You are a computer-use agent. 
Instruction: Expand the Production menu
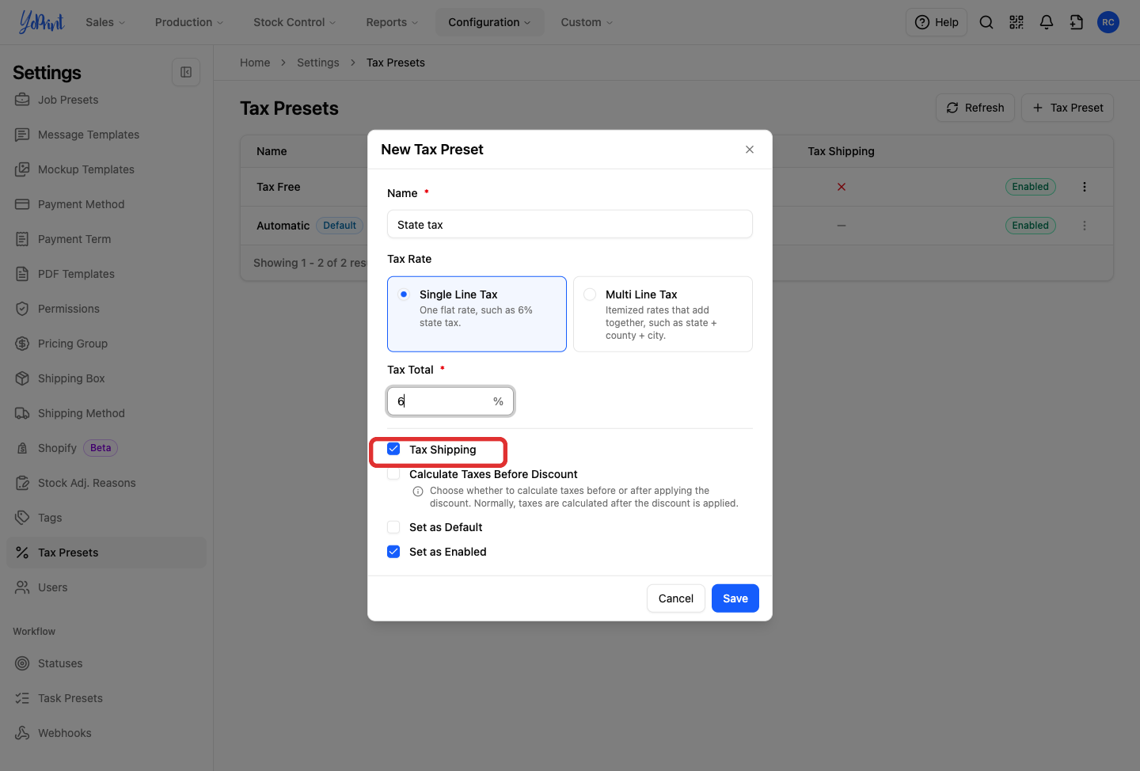(x=189, y=22)
